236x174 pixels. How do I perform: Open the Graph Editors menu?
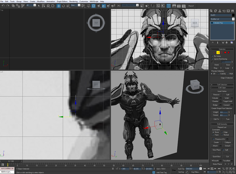[x=62, y=1]
